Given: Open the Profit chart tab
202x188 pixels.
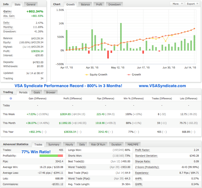Looking at the screenshot, I should click(99, 4).
